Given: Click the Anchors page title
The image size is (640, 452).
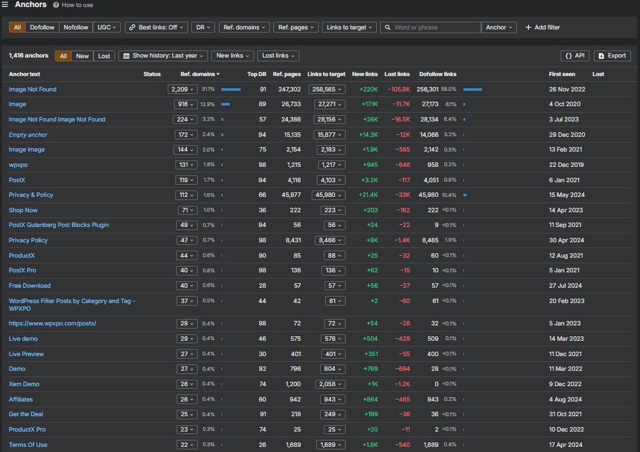Looking at the screenshot, I should [x=31, y=4].
